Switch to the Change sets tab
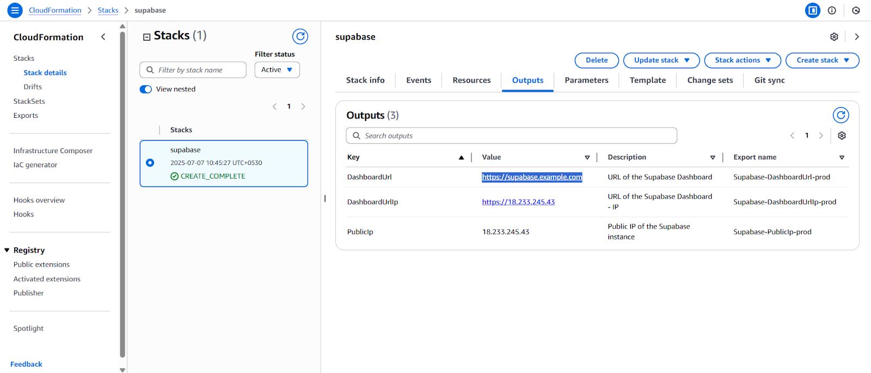Image resolution: width=871 pixels, height=373 pixels. (x=710, y=80)
